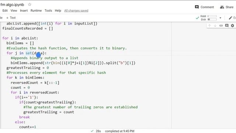Open the cell settings gear icon
The width and height of the screenshot is (236, 133).
(x=232, y=25)
